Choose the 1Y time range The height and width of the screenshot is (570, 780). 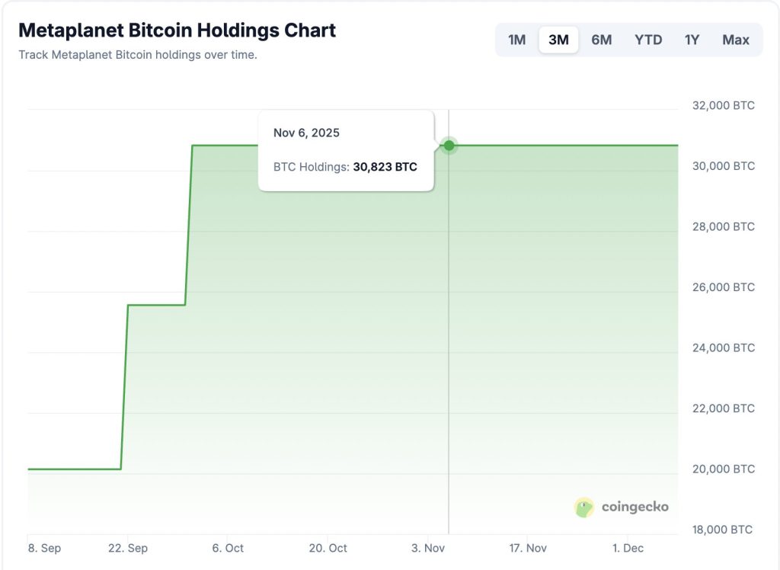click(692, 40)
